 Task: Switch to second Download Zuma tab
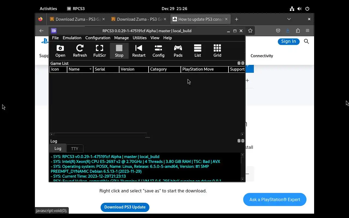click(139, 19)
